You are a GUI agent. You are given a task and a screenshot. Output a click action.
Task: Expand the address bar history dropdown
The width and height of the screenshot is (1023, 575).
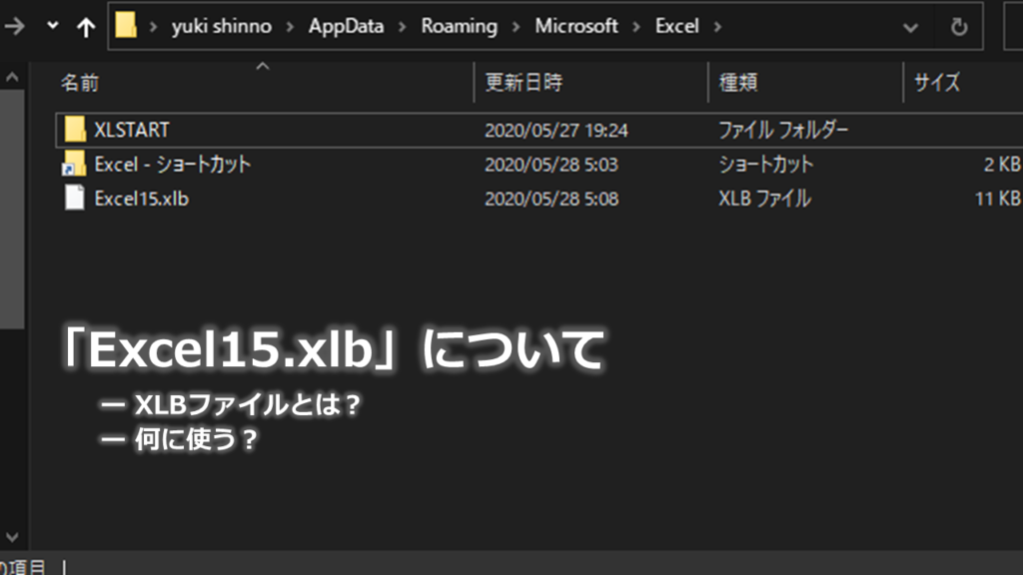tap(910, 27)
